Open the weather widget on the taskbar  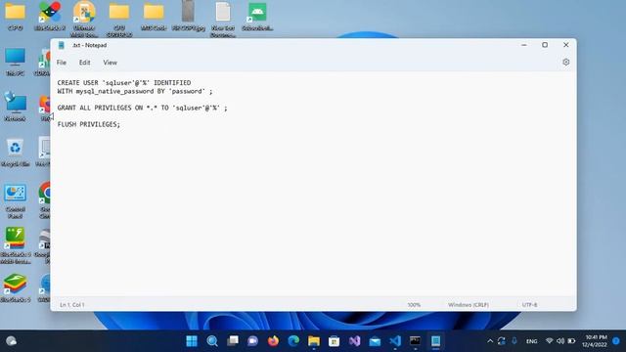11,341
